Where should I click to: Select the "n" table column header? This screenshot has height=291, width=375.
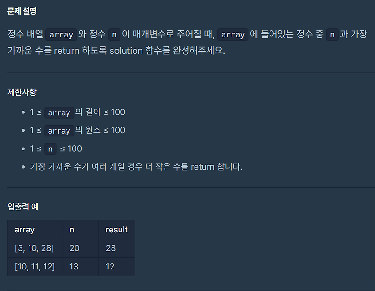80,230
